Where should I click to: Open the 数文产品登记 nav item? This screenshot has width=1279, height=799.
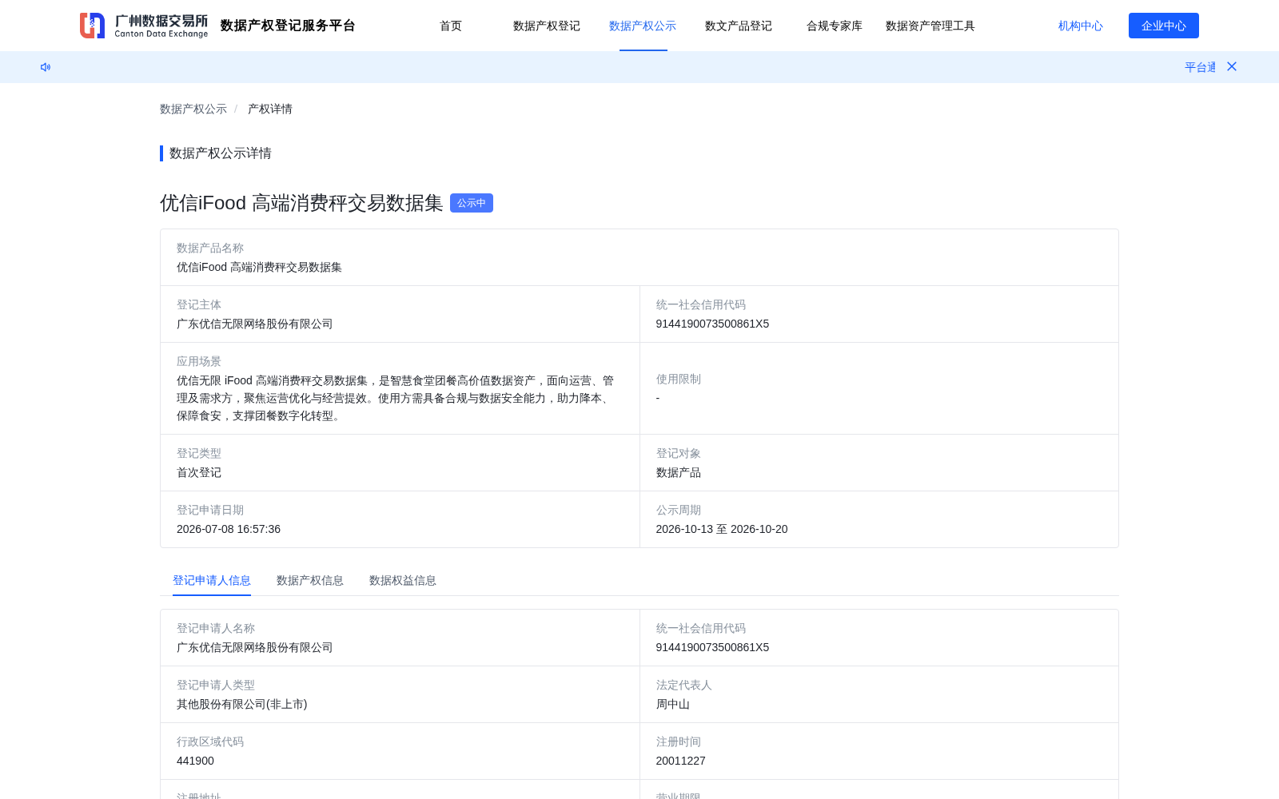point(739,26)
